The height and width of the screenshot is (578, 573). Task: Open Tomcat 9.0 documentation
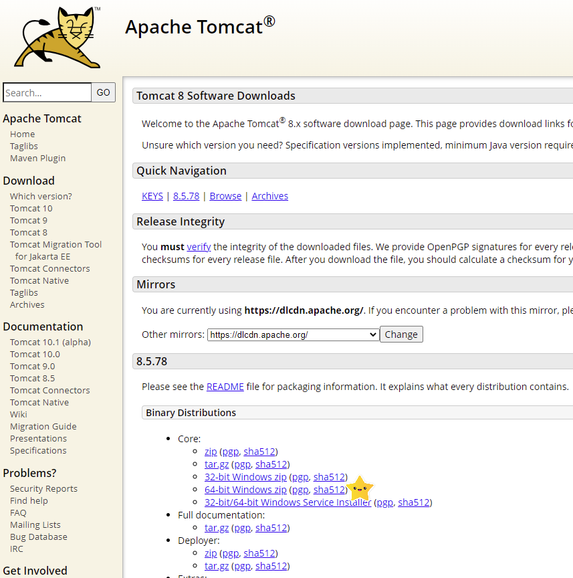pos(32,367)
